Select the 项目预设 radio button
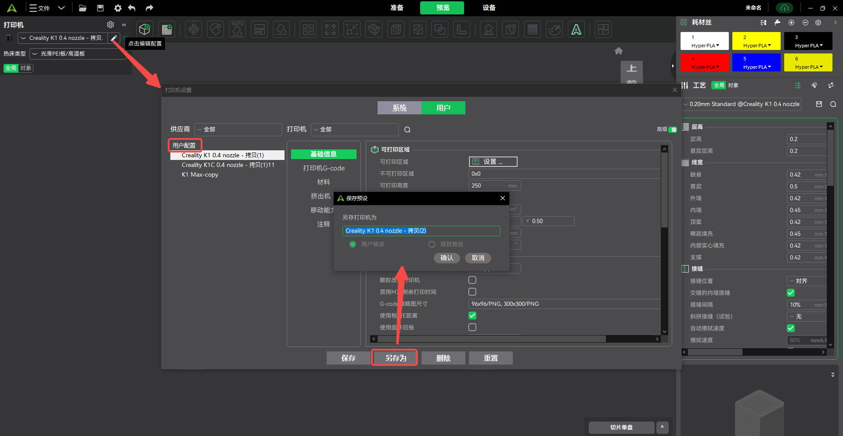843x436 pixels. coord(432,244)
